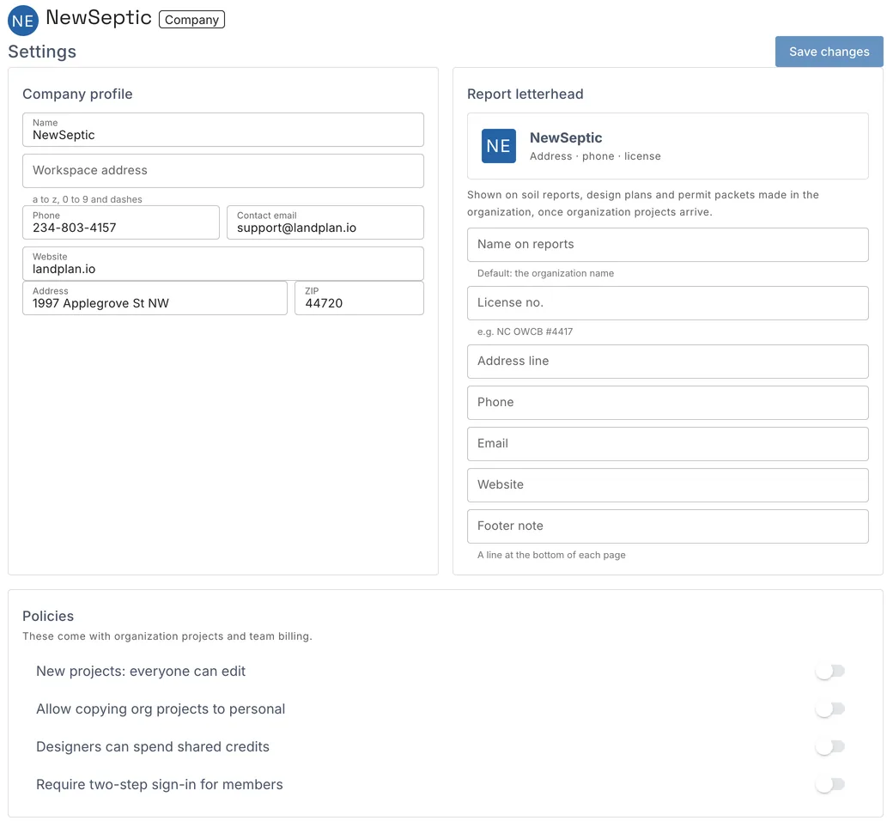893x827 pixels.
Task: Focus the letterhead Email field
Action: coord(667,444)
